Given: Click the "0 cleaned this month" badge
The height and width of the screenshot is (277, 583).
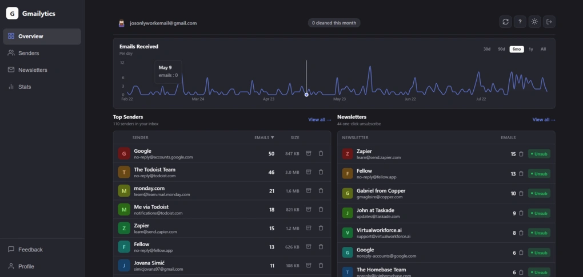Looking at the screenshot, I should click(334, 23).
